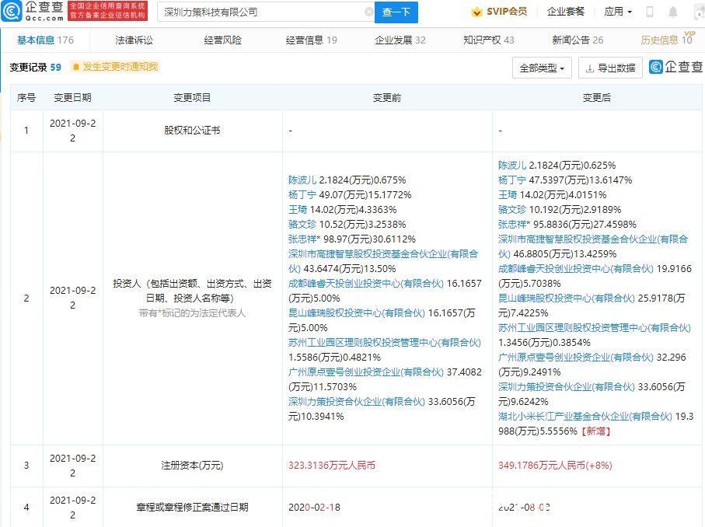Open 骆文珍 link in 变更后 column
The image size is (705, 527).
[x=512, y=210]
